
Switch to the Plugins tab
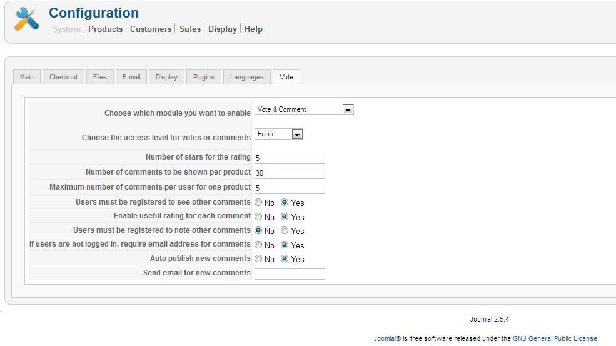pyautogui.click(x=204, y=77)
